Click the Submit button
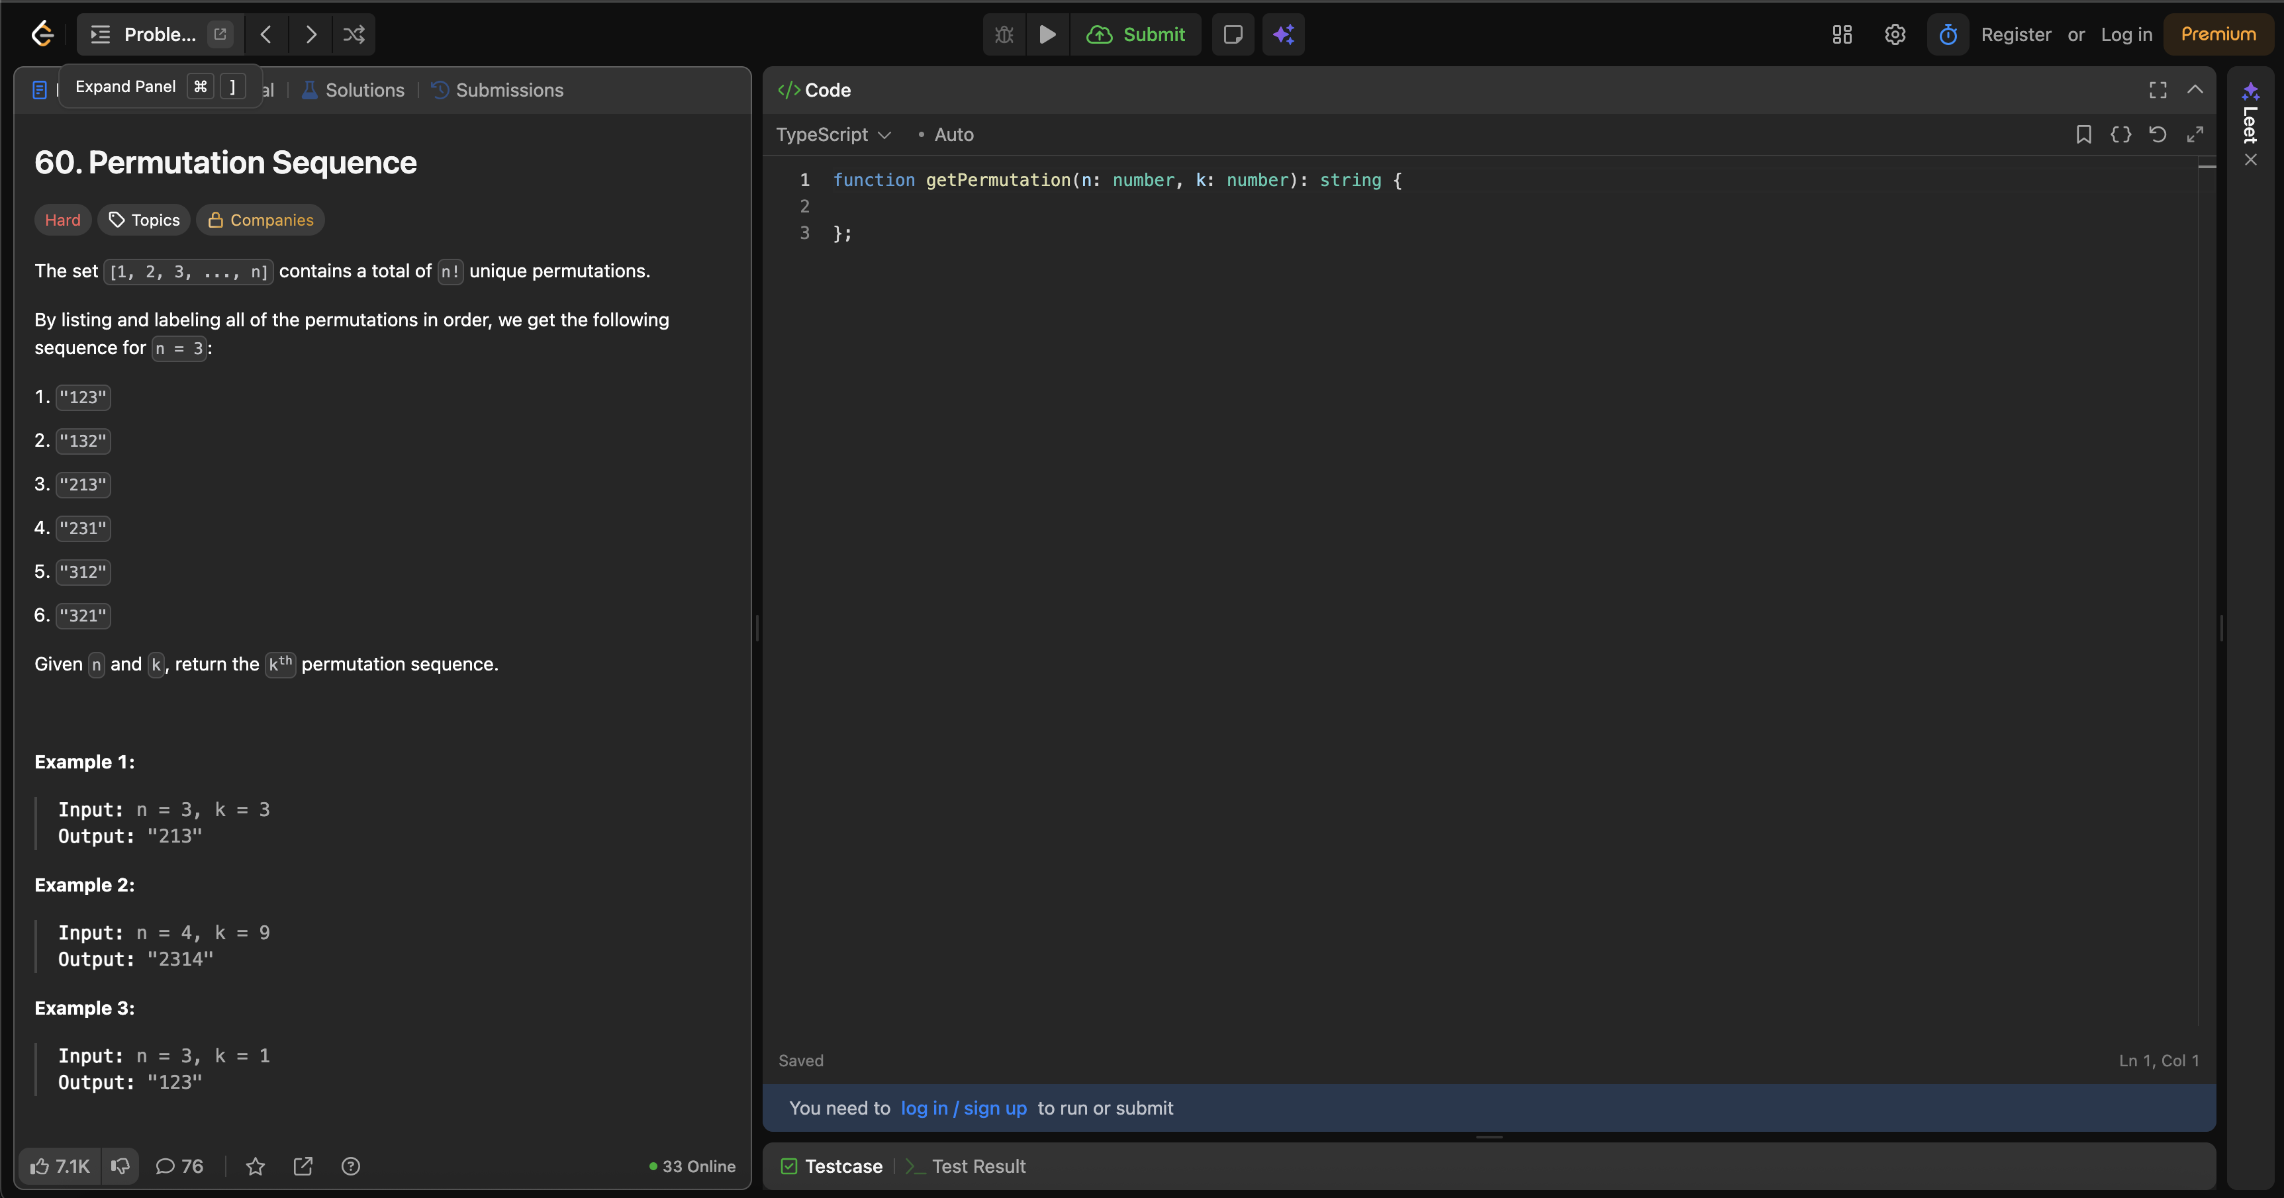Image resolution: width=2284 pixels, height=1198 pixels. [1137, 34]
